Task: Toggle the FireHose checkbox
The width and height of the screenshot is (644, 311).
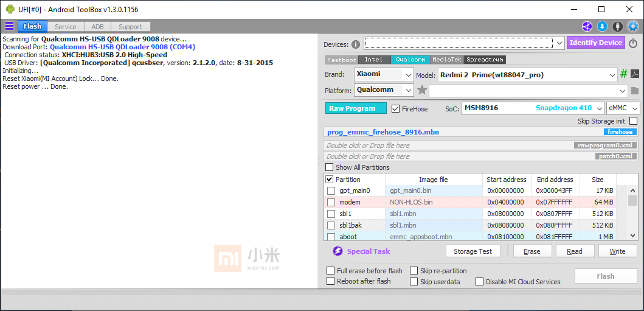Action: (x=395, y=108)
